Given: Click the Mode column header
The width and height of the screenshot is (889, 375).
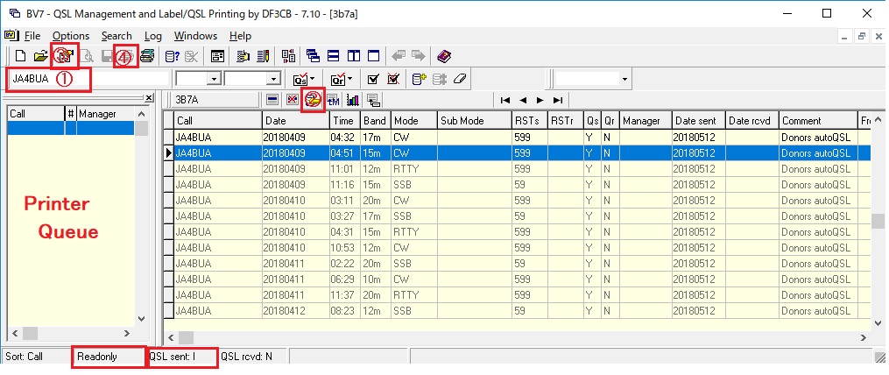Looking at the screenshot, I should coord(413,120).
